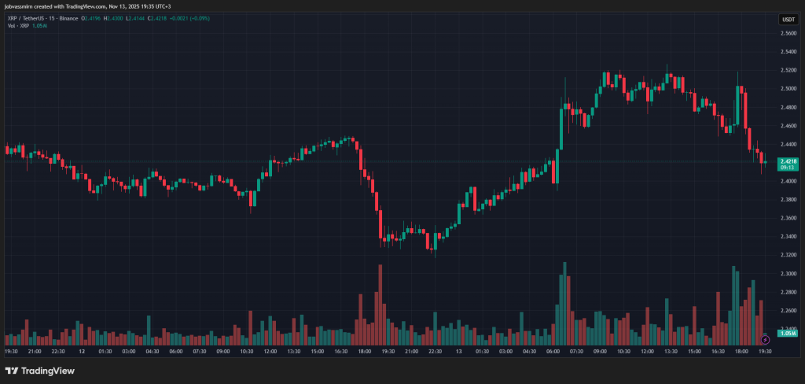
Task: Click the 2.5600 price axis level
Action: 787,33
